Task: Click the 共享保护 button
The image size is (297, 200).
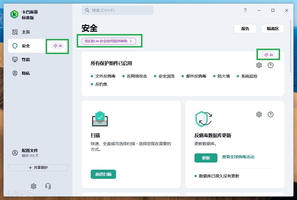Action: coord(38,168)
